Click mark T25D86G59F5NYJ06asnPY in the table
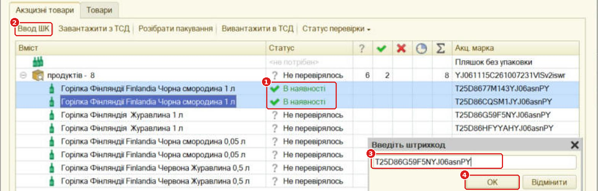Screen dimensions: 598x191 click(503, 115)
